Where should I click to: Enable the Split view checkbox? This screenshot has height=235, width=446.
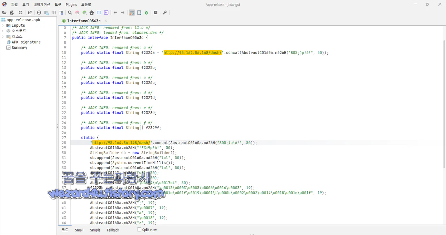pyautogui.click(x=139, y=229)
